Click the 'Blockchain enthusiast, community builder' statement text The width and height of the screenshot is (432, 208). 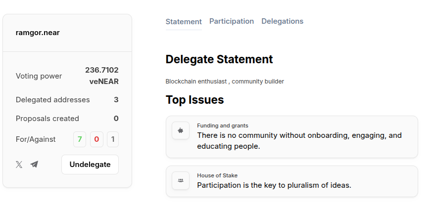225,81
